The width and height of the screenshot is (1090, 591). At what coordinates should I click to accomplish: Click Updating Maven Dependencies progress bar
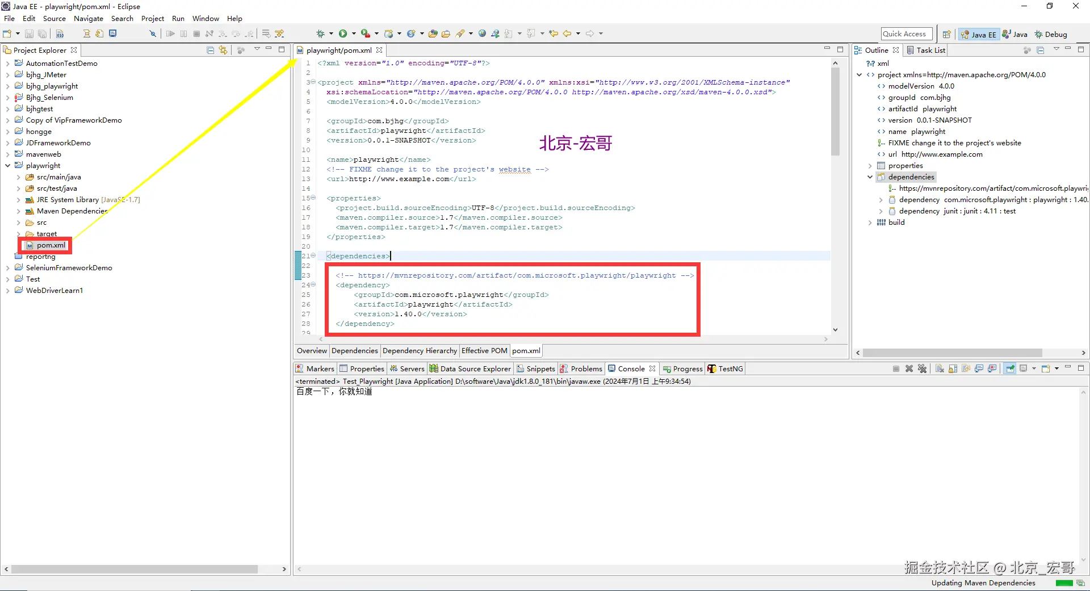(x=1064, y=583)
